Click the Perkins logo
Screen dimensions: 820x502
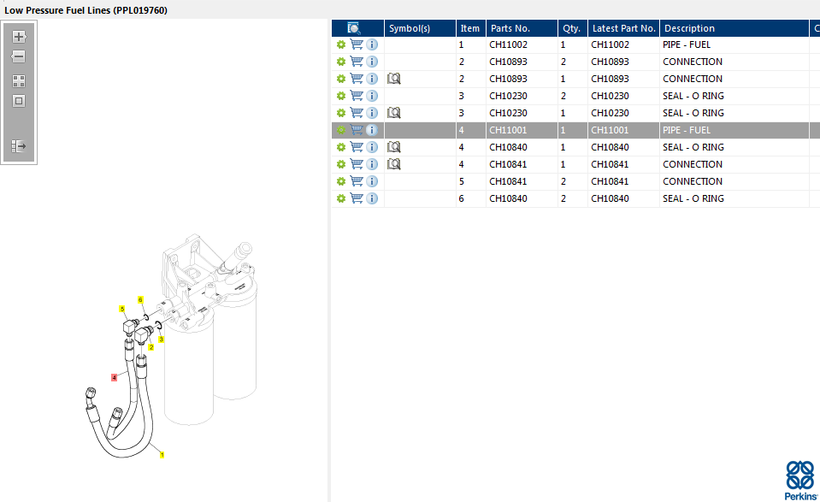[800, 480]
